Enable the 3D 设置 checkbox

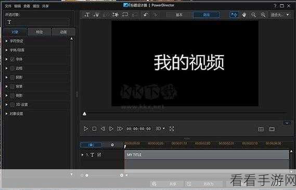pos(12,104)
